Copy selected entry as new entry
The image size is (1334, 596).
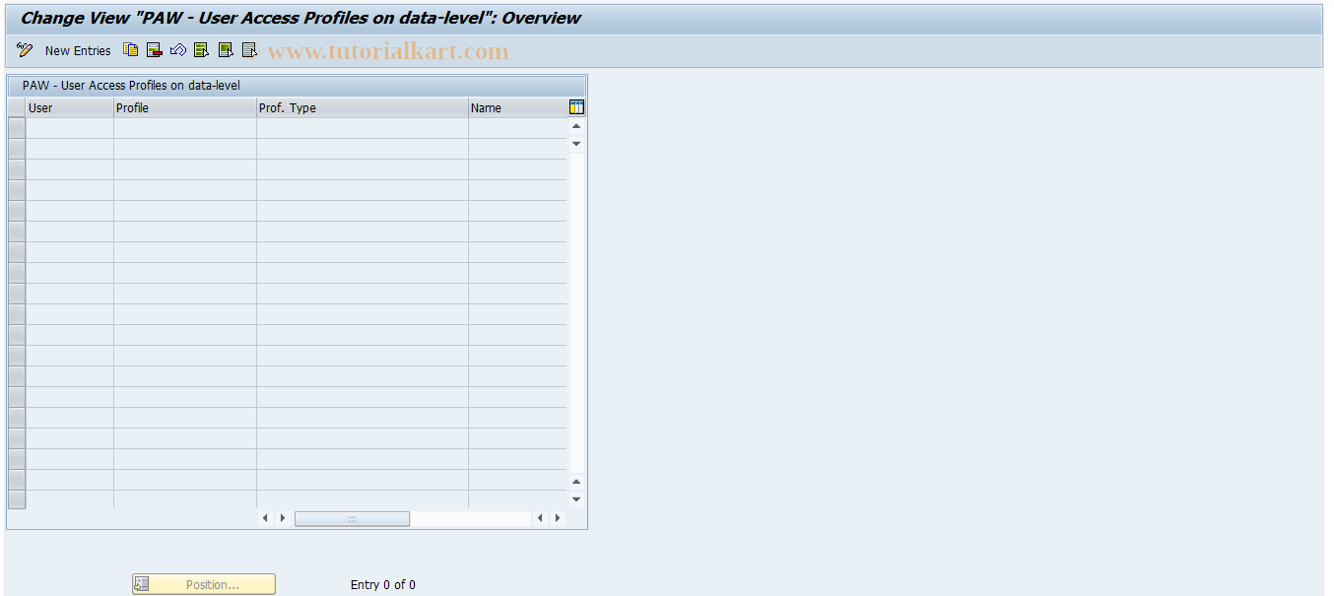coord(130,49)
